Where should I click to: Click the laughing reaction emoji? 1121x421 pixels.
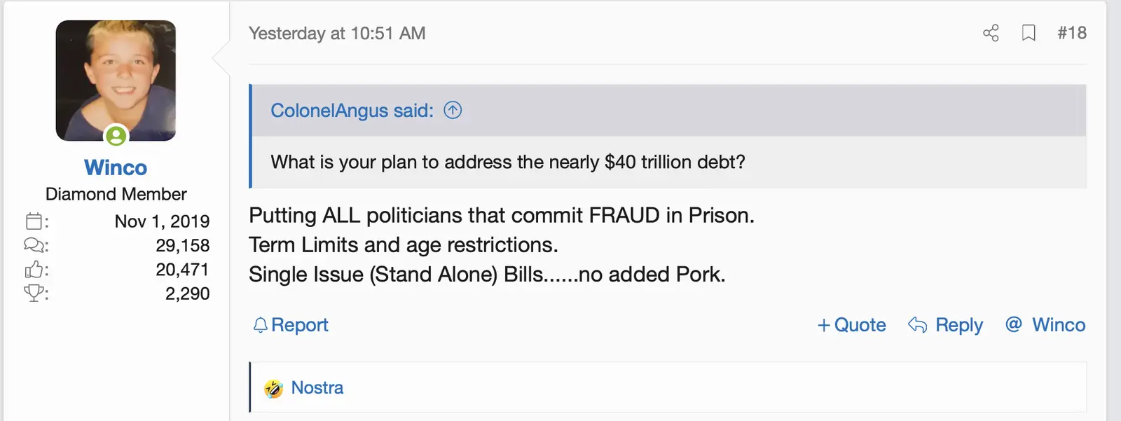pyautogui.click(x=273, y=388)
